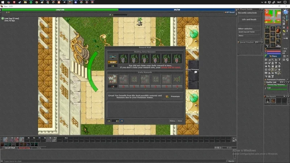Click the first resting area bonus shield

[123, 59]
